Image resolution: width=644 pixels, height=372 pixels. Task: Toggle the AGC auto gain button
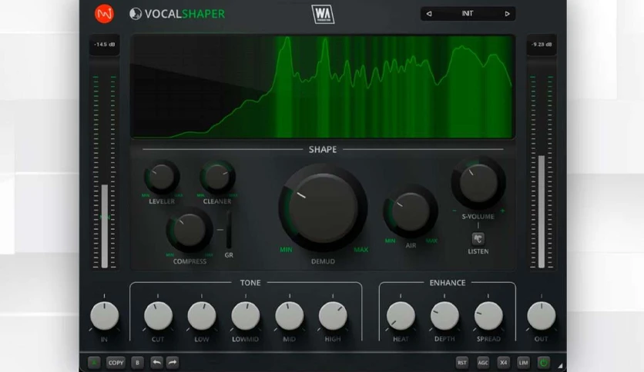click(x=483, y=363)
